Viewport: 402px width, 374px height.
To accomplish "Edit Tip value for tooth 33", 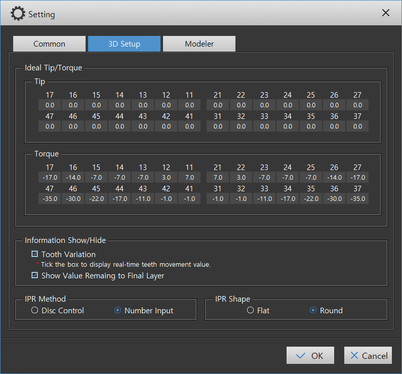I will pos(264,126).
